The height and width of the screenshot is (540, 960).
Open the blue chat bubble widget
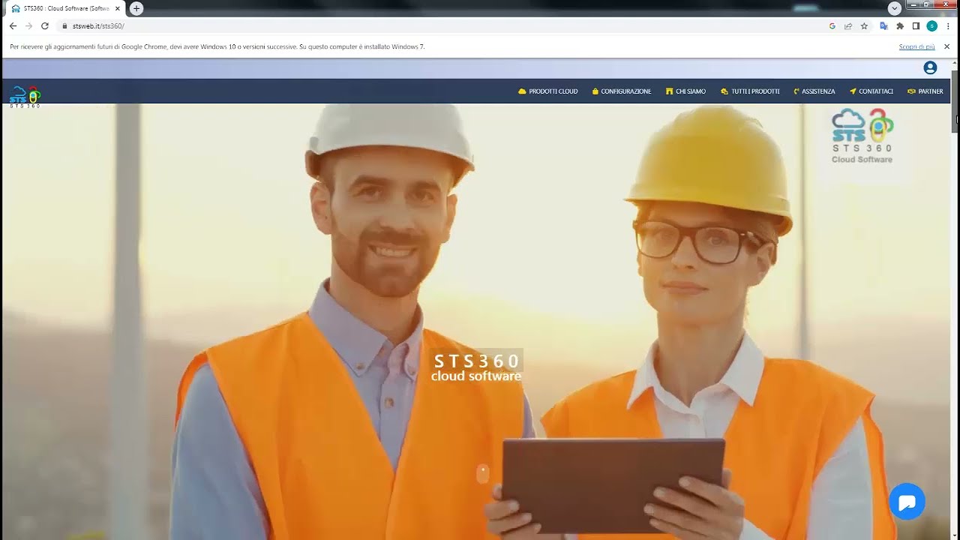coord(907,502)
